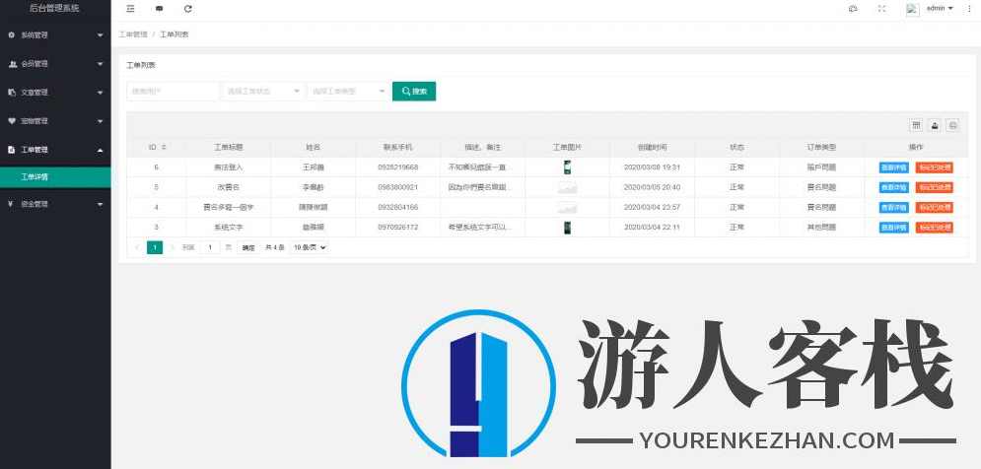
Task: Click the users icon for 会员管理
Action: click(x=12, y=64)
